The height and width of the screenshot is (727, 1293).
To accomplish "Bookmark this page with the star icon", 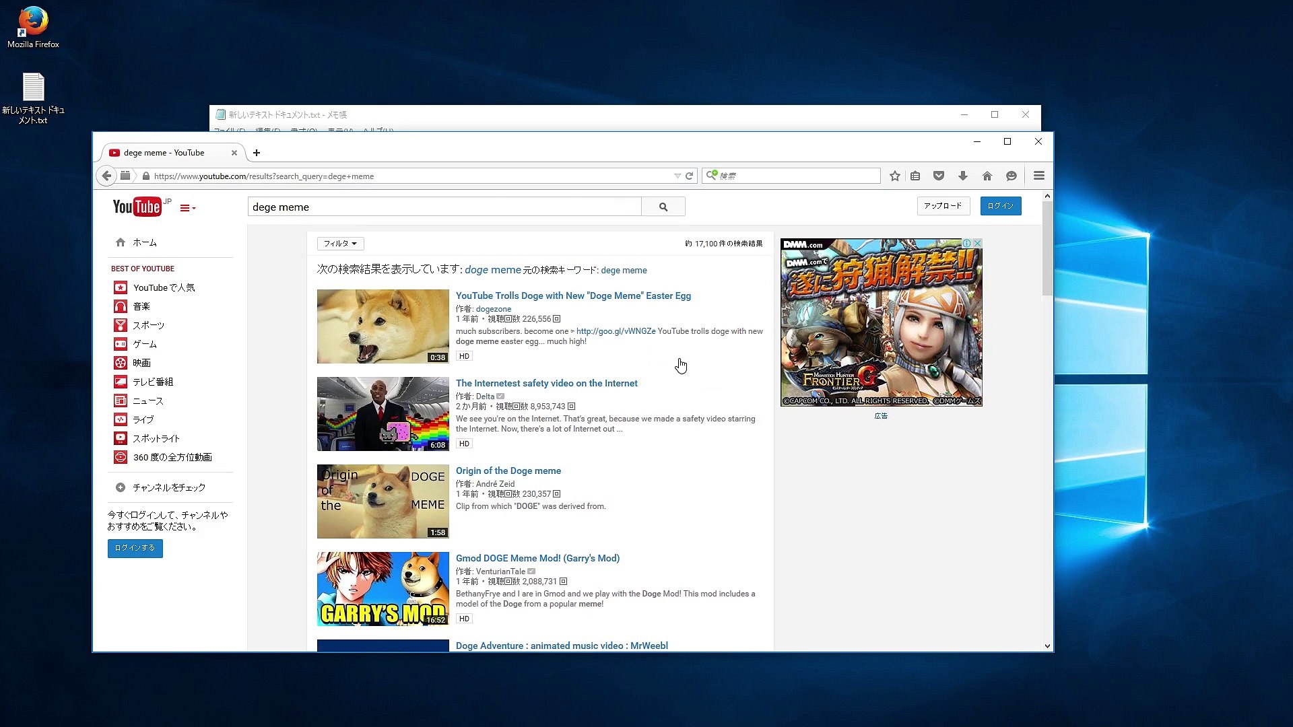I will point(894,176).
